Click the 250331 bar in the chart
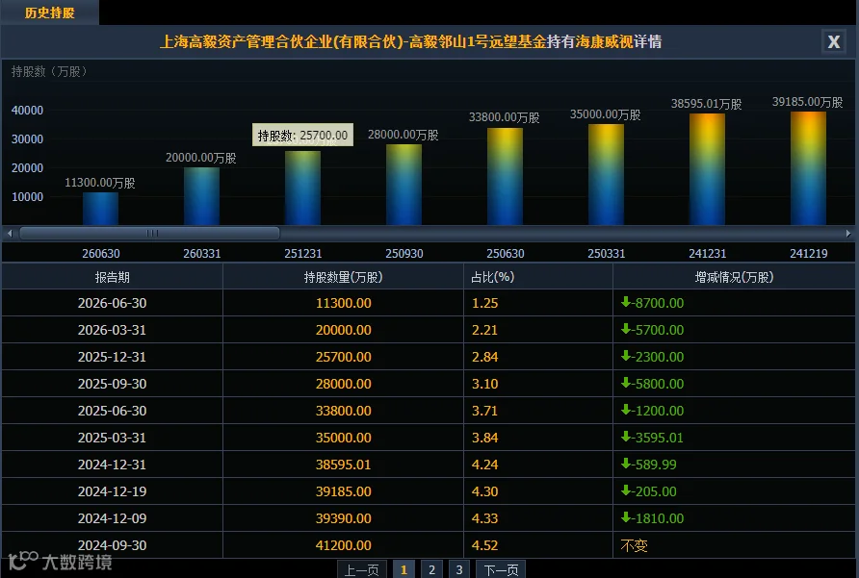The image size is (859, 578). pos(606,175)
